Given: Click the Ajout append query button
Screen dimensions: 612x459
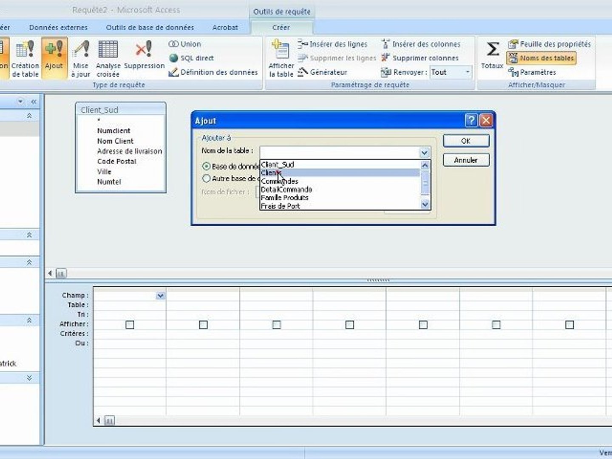Looking at the screenshot, I should 54,59.
